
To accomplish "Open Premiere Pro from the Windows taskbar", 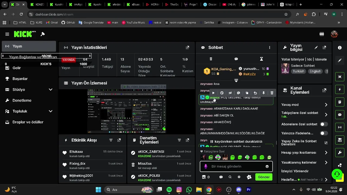I will [248, 190].
